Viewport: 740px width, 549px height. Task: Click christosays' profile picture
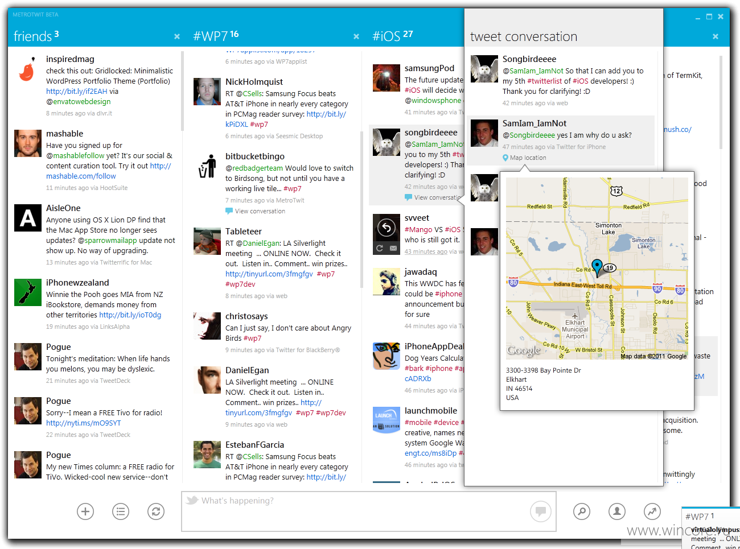[x=207, y=326]
